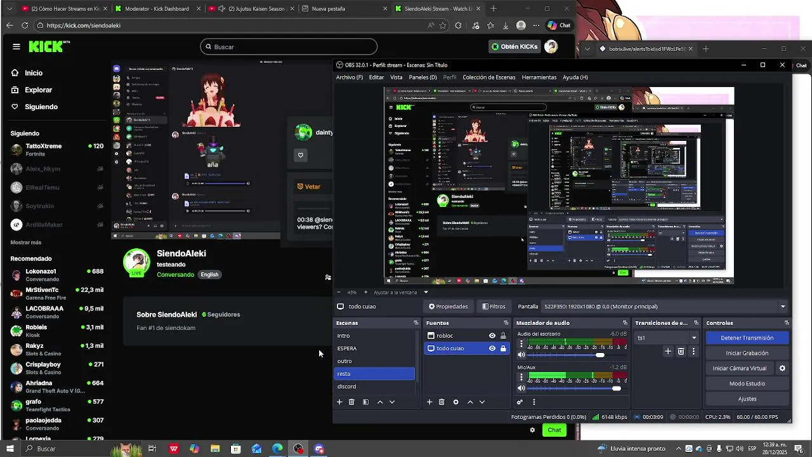Mute Audio del escritorio speaker icon
The width and height of the screenshot is (812, 457).
521,355
